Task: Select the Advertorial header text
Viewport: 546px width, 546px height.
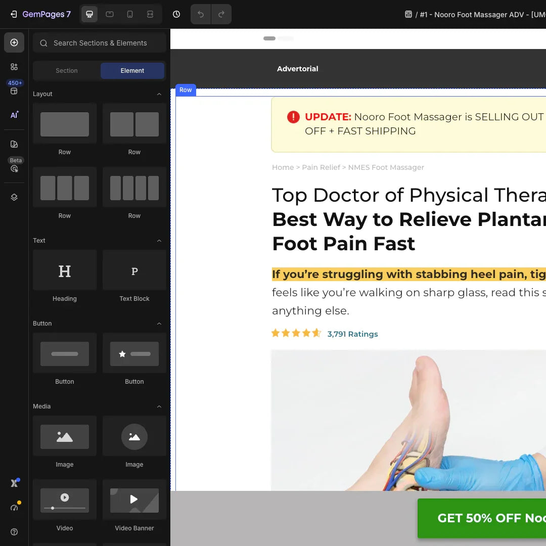Action: click(x=297, y=69)
